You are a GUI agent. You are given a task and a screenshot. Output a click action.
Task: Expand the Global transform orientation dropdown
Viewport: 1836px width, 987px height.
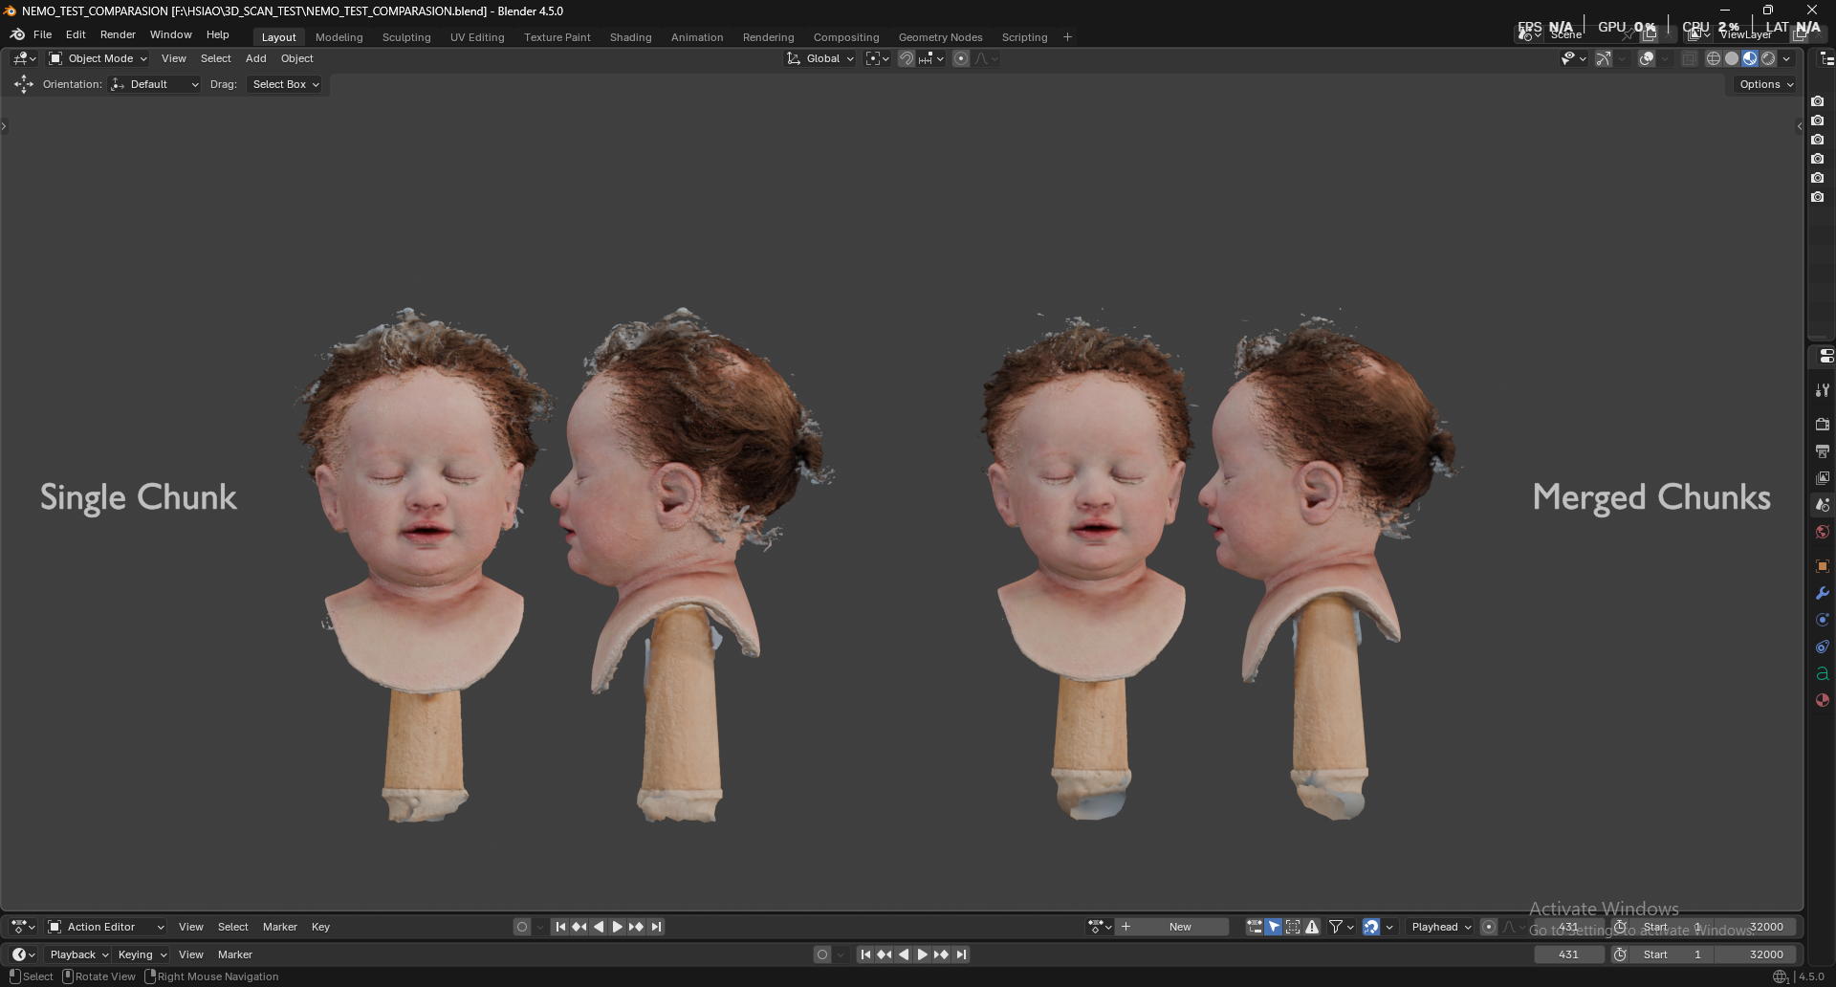(821, 58)
